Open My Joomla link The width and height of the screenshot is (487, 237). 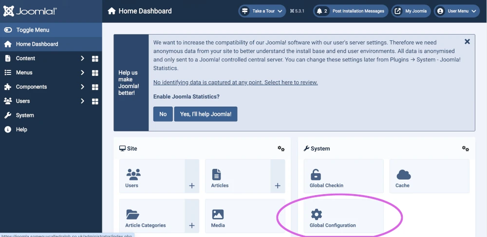411,11
